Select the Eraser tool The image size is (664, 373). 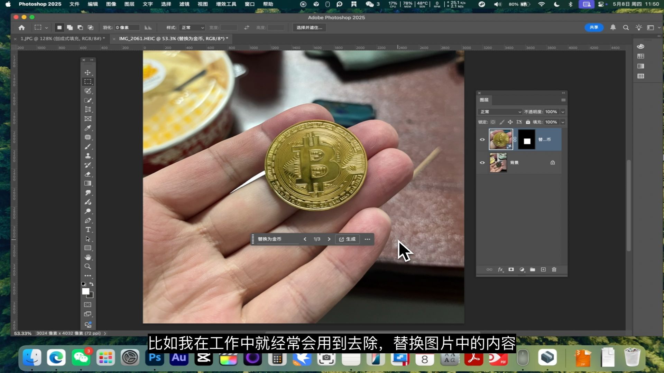pos(88,174)
